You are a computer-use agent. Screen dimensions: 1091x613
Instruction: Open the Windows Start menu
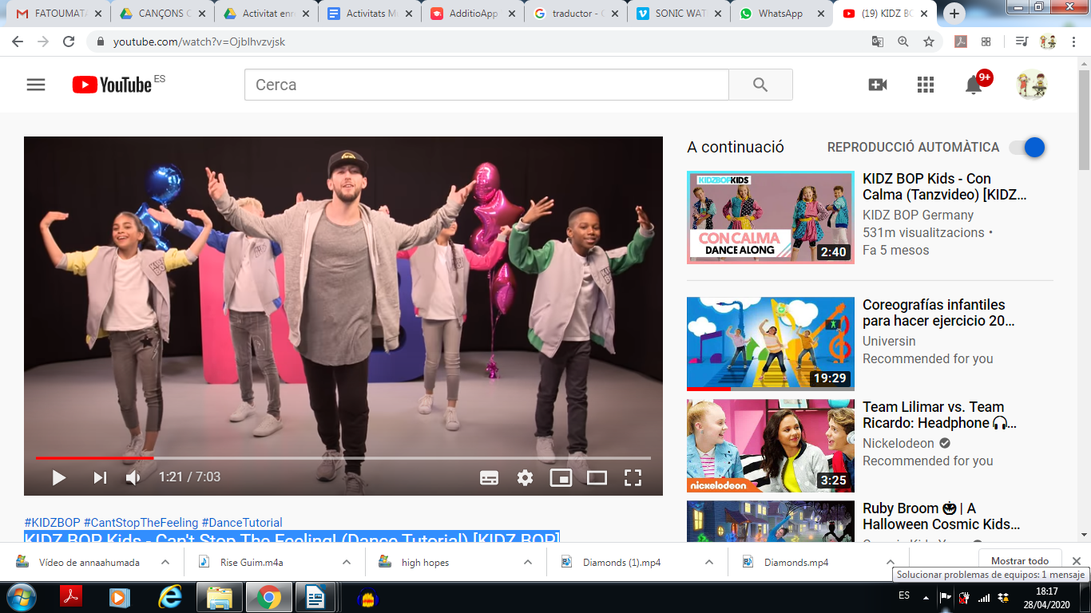pos(20,597)
